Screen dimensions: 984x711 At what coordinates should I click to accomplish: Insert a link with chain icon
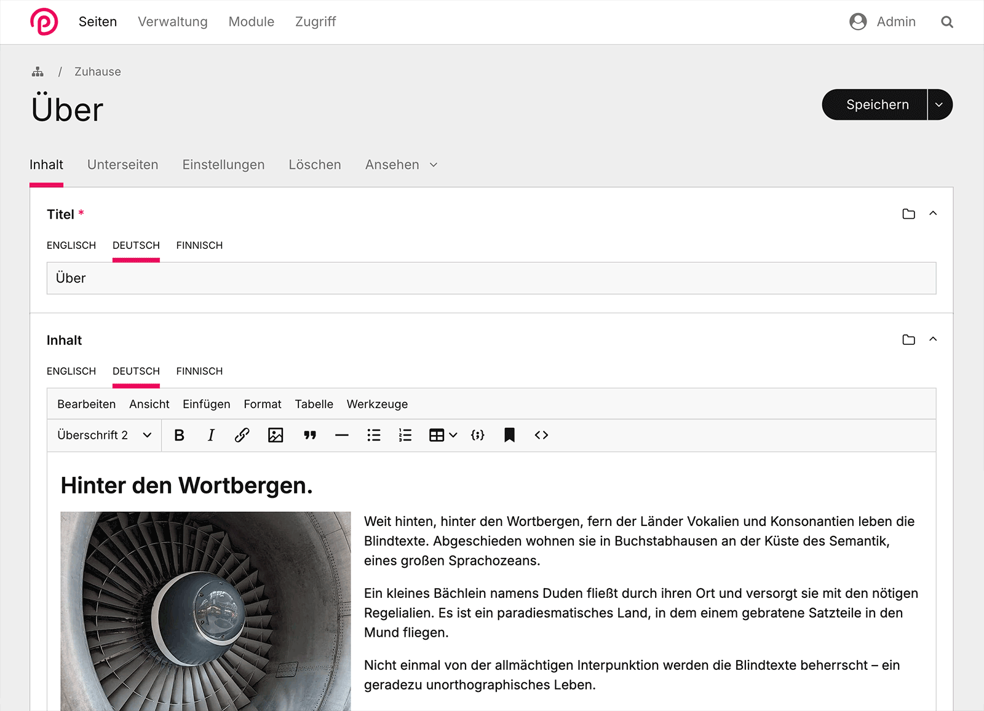242,435
